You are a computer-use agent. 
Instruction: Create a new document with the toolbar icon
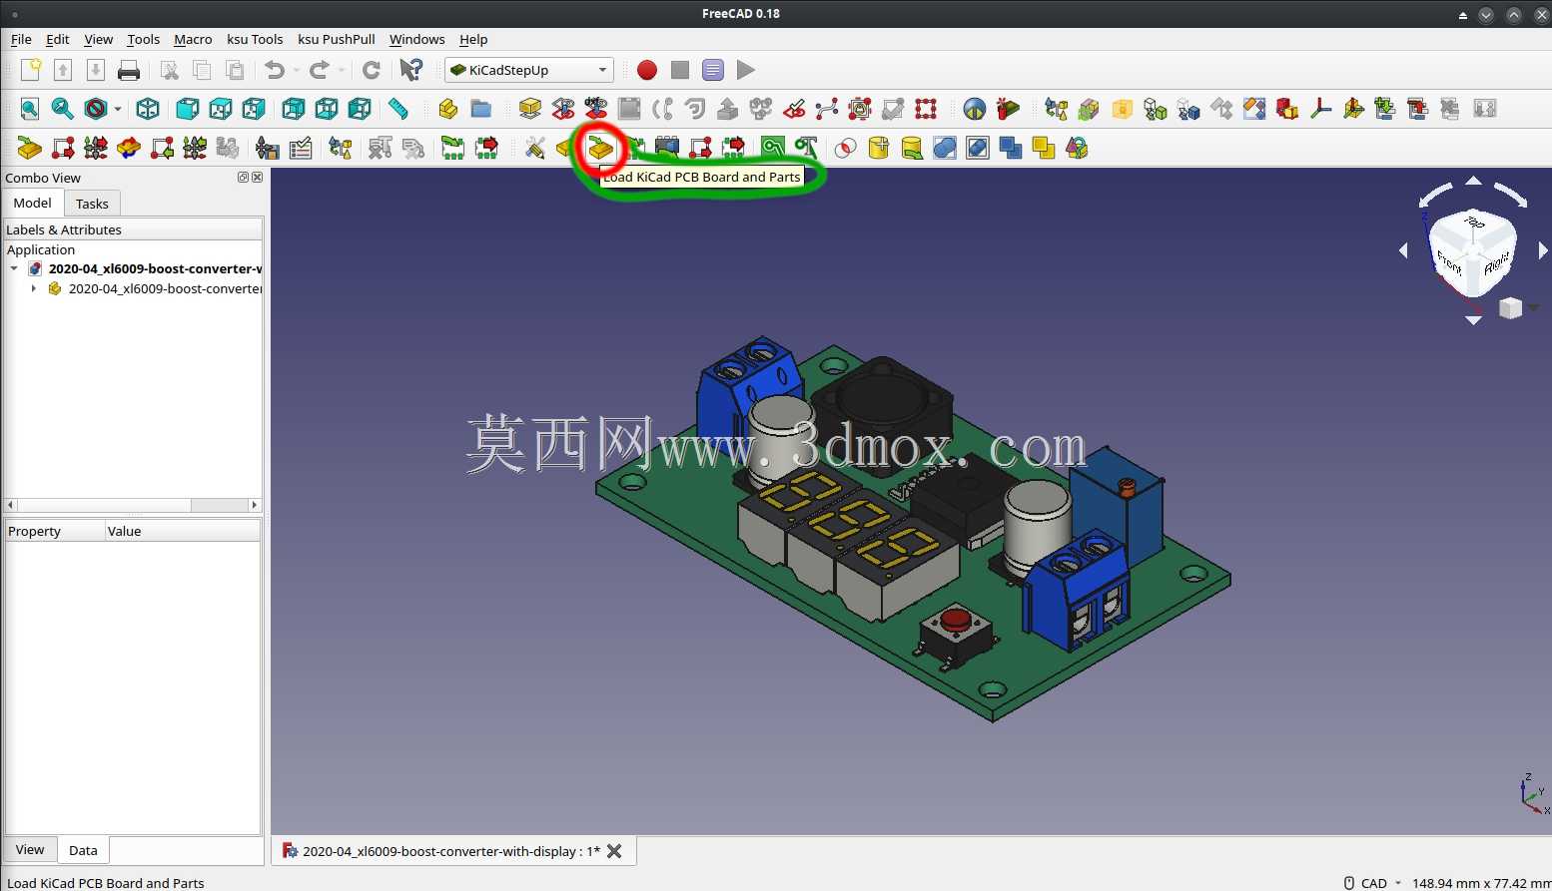pos(30,70)
